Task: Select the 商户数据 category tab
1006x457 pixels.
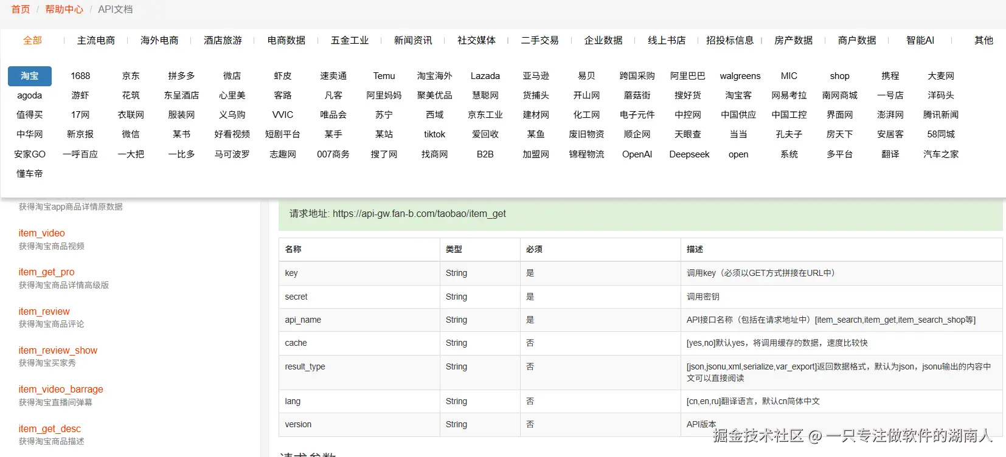Action: point(857,40)
